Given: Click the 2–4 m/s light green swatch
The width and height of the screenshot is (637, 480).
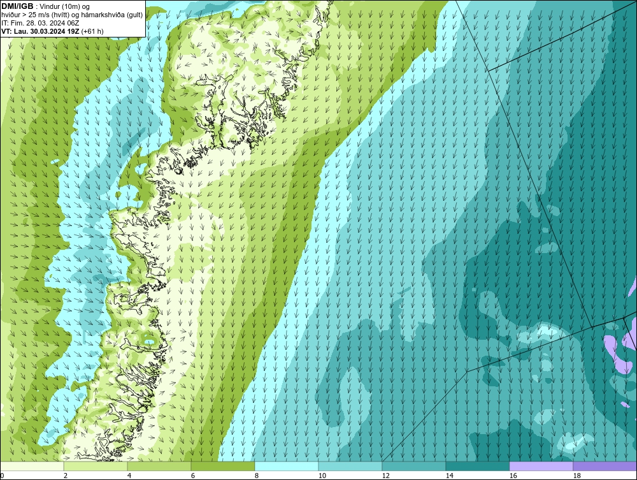Looking at the screenshot, I should (x=96, y=466).
